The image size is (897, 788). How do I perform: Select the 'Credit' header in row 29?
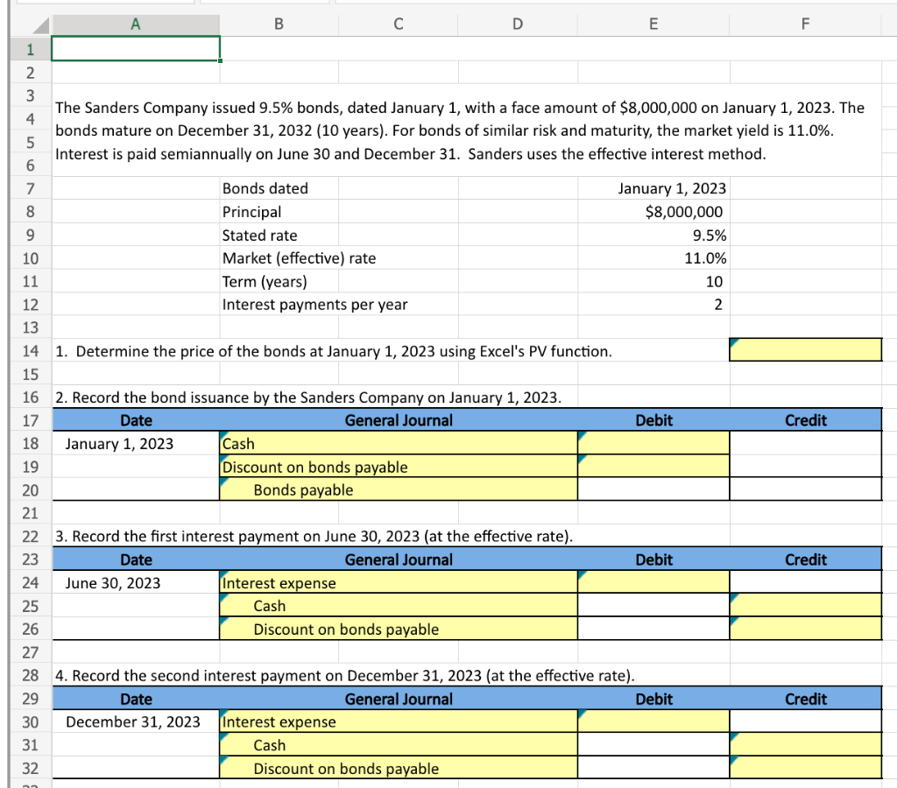coord(806,699)
